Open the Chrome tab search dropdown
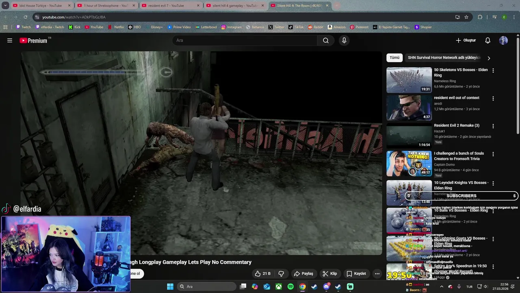This screenshot has width=520, height=293. coord(5,6)
